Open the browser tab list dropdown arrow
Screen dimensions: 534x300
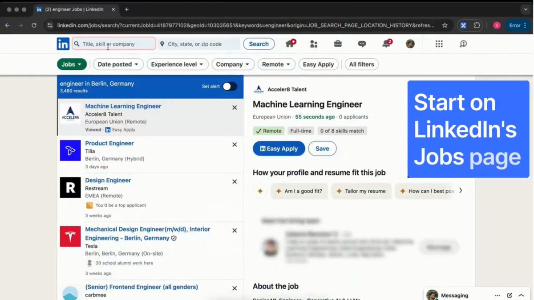click(525, 9)
